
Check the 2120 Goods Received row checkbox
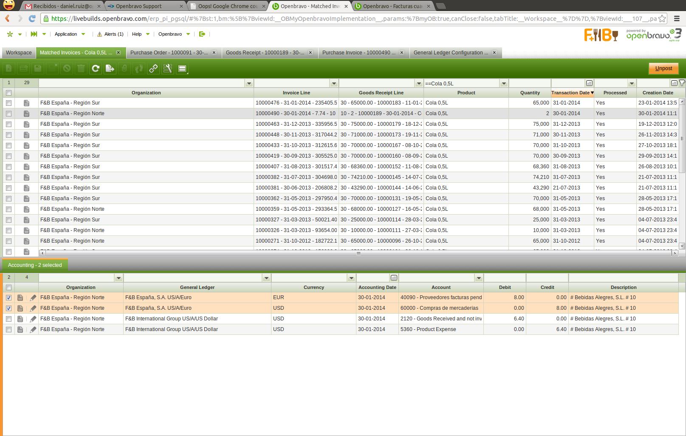click(x=8, y=319)
